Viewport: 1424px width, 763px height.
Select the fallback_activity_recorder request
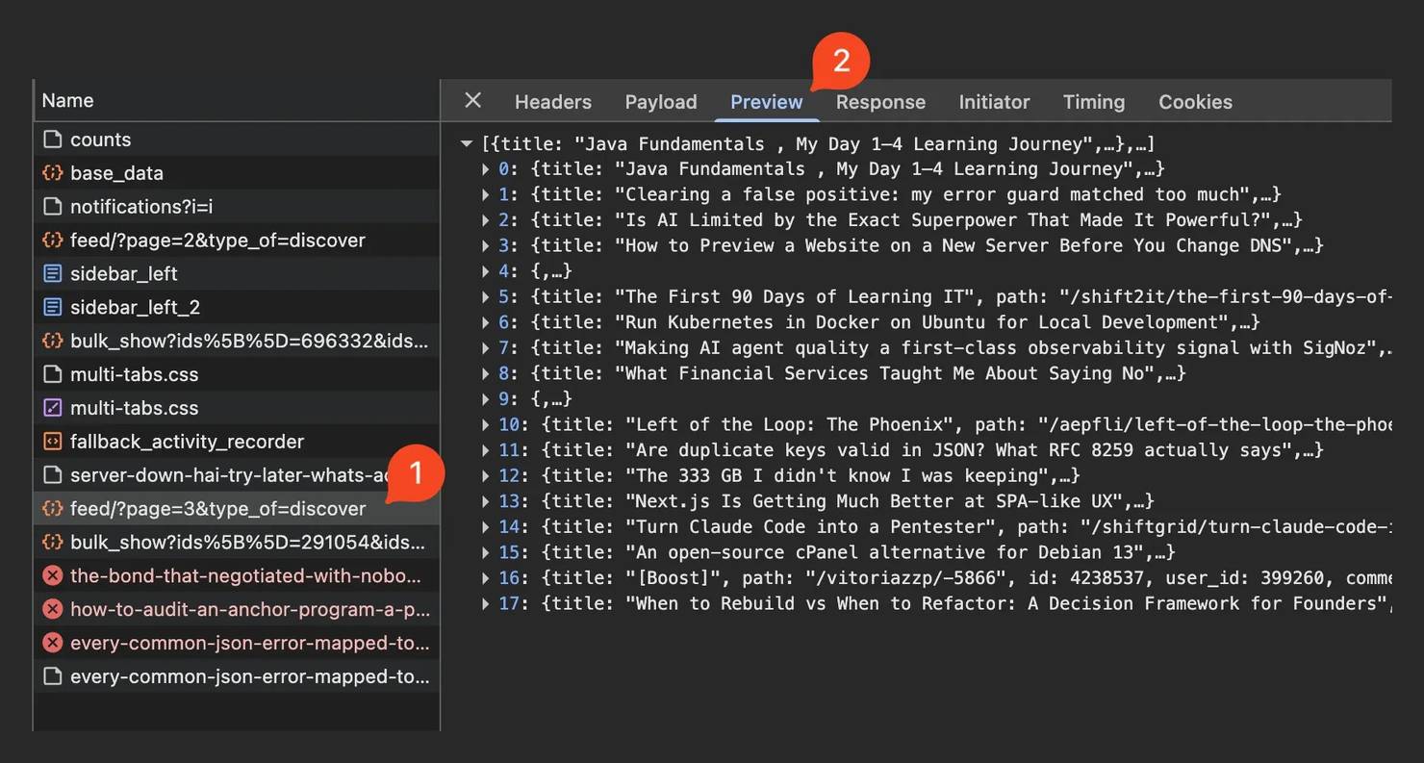point(237,442)
